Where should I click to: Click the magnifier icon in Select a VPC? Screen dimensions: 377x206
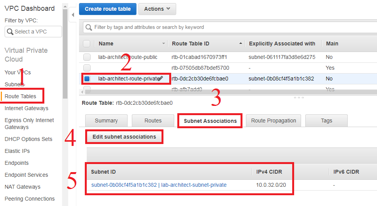[10, 32]
